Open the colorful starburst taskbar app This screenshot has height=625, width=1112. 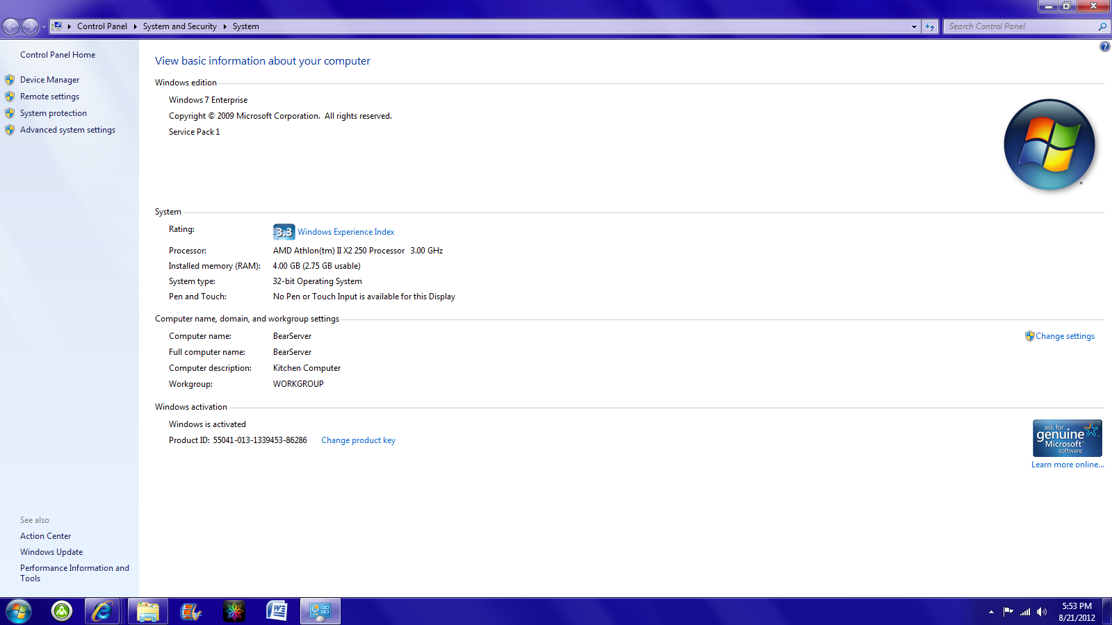click(234, 611)
